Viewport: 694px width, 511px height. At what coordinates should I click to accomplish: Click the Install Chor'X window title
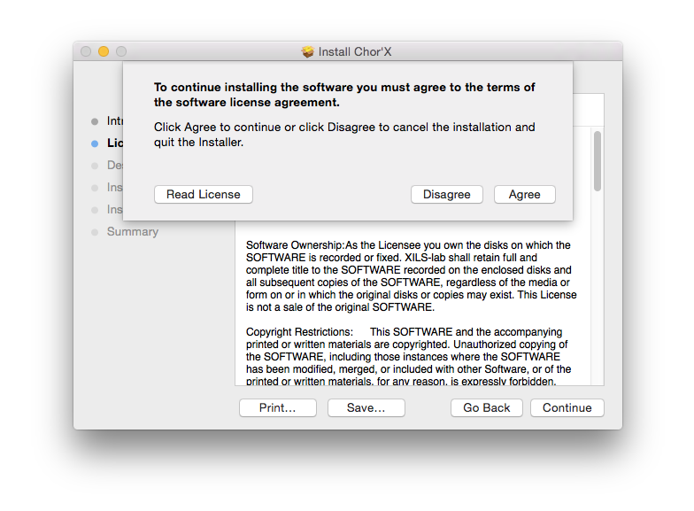click(x=354, y=51)
